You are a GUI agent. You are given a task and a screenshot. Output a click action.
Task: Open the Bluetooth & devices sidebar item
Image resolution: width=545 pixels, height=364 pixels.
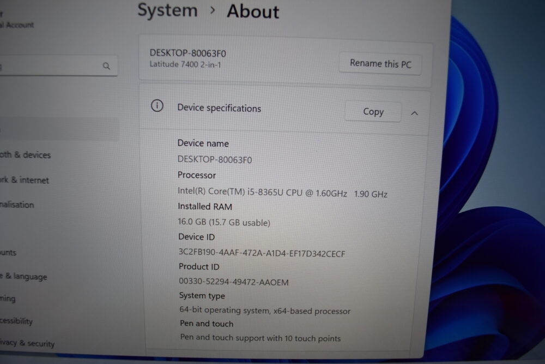tap(26, 154)
